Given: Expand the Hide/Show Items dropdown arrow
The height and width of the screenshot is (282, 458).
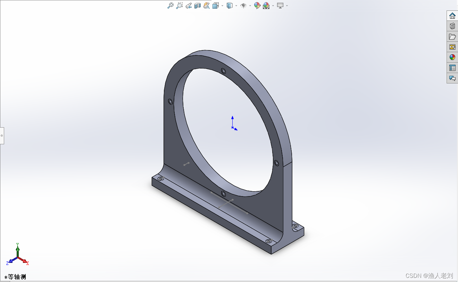Looking at the screenshot, I should [x=250, y=6].
